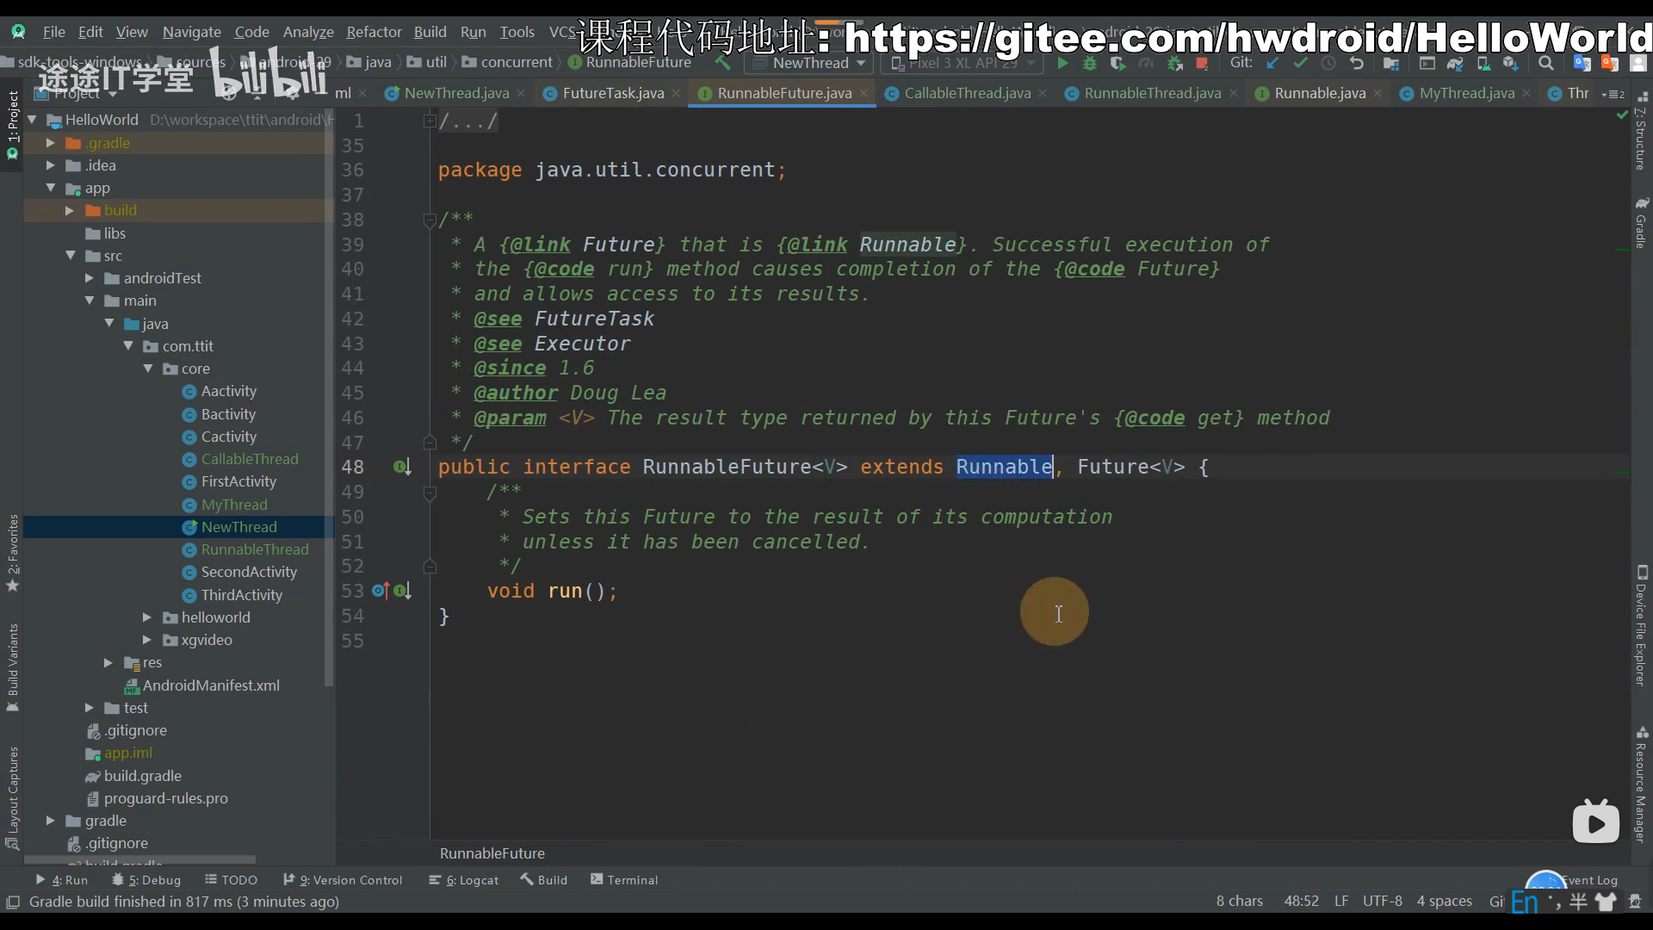Toggle the Event Log panel

[x=1589, y=880]
